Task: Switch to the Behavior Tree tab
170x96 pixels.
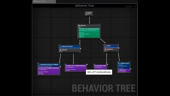Action: (44, 2)
